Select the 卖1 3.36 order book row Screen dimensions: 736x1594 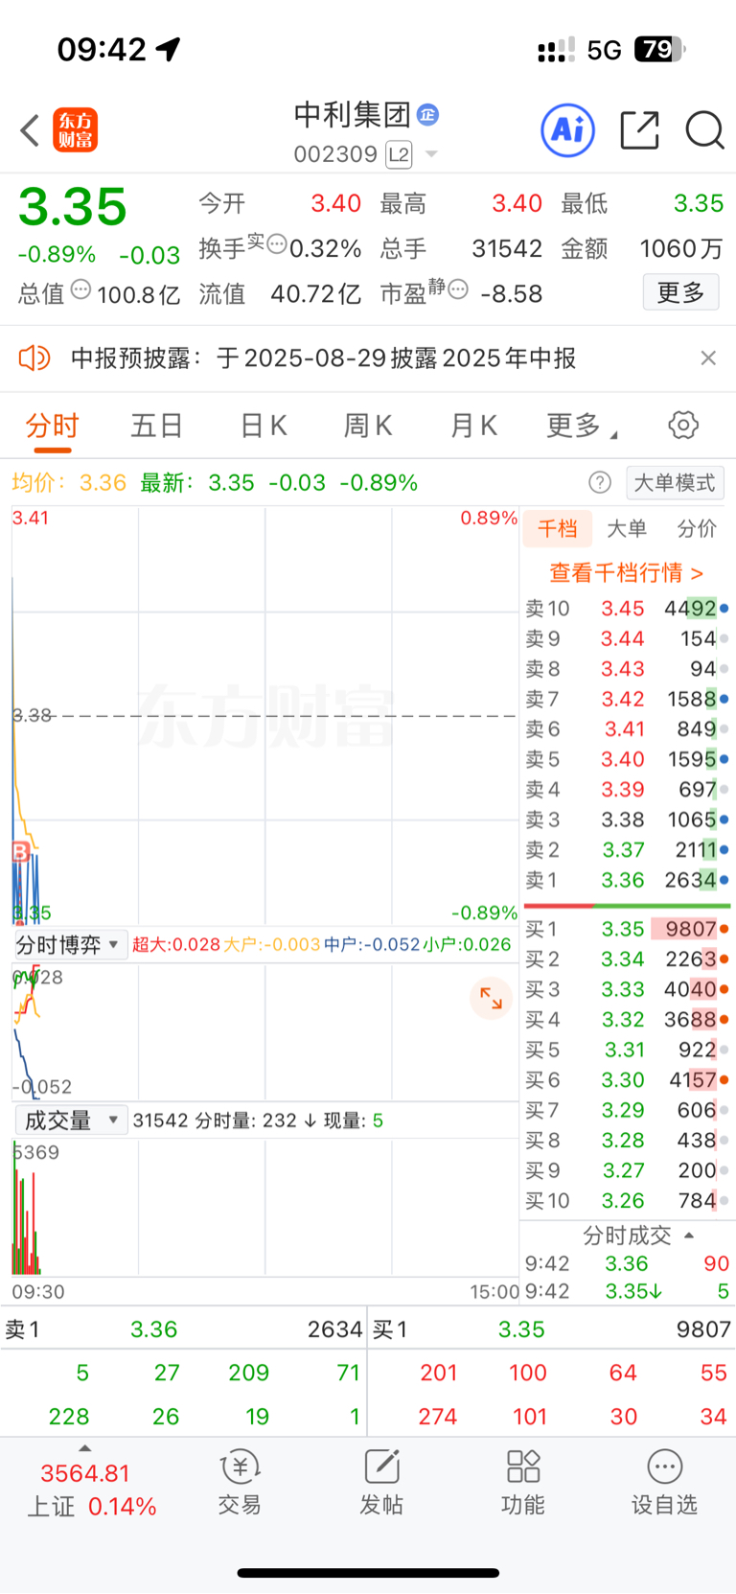pyautogui.click(x=627, y=880)
